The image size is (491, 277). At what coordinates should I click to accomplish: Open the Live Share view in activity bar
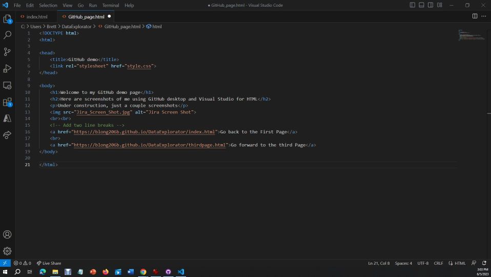[x=7, y=135]
